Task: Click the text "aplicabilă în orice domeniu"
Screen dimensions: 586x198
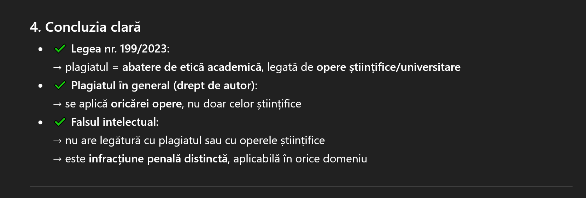Action: pyautogui.click(x=300, y=159)
